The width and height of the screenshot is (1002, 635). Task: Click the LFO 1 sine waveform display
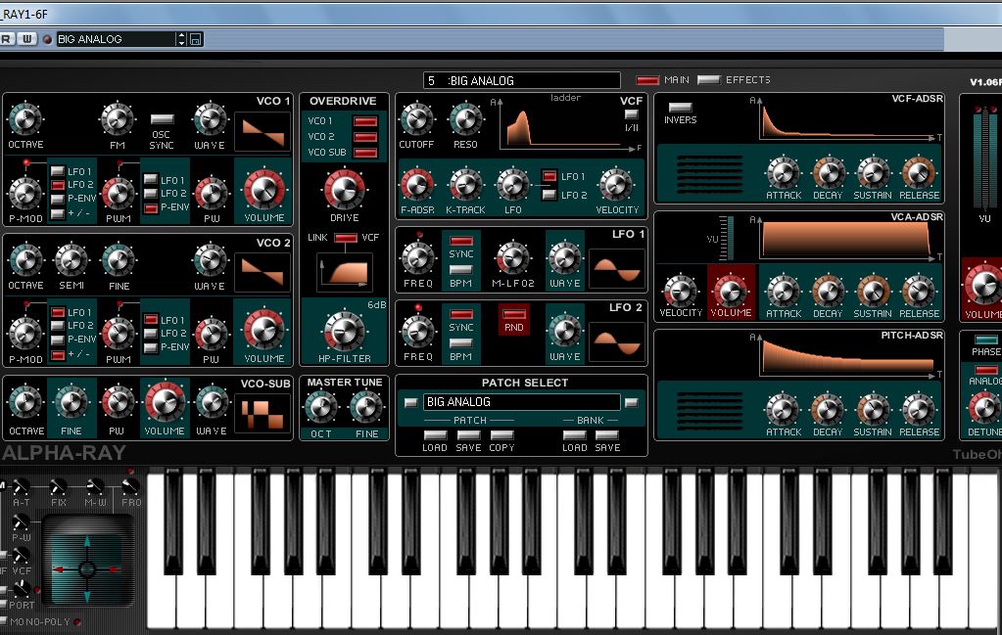tap(617, 269)
